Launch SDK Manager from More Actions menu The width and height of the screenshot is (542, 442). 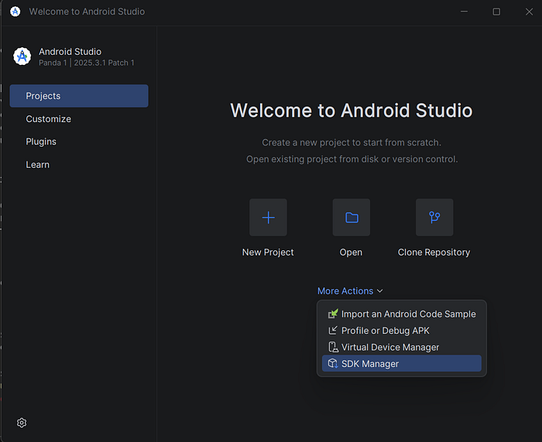pyautogui.click(x=402, y=363)
